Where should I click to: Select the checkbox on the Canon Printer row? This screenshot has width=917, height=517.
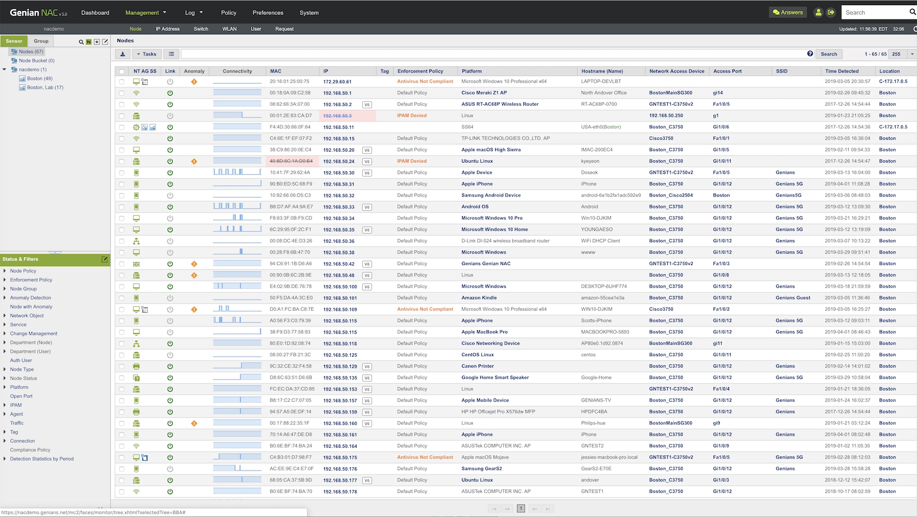122,366
